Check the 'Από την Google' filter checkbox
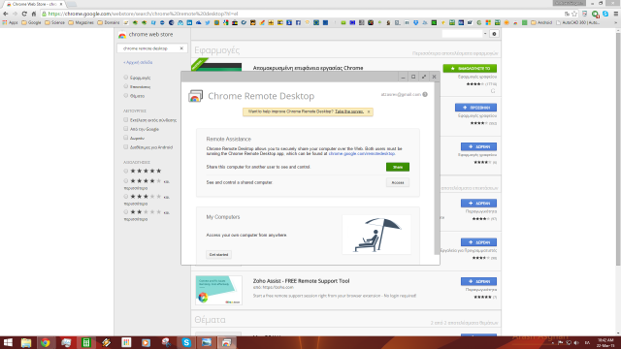 (126, 129)
